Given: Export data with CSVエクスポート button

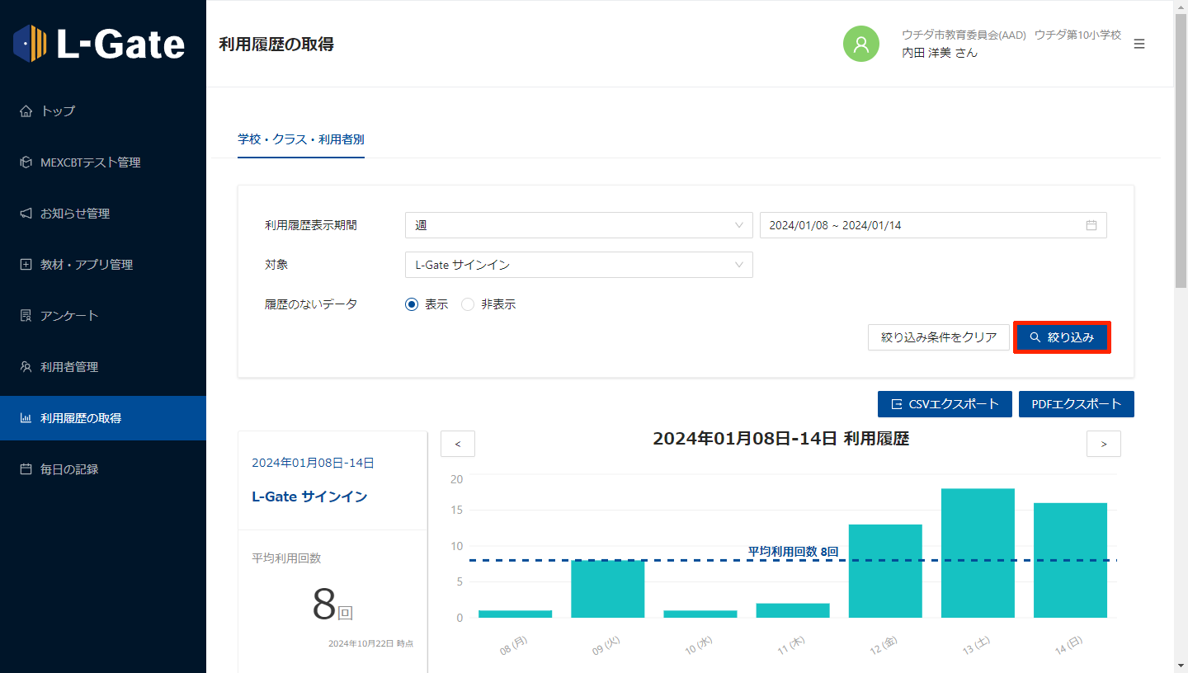Looking at the screenshot, I should 945,404.
